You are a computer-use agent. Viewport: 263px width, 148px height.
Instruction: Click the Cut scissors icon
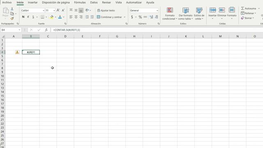[x=12, y=9]
